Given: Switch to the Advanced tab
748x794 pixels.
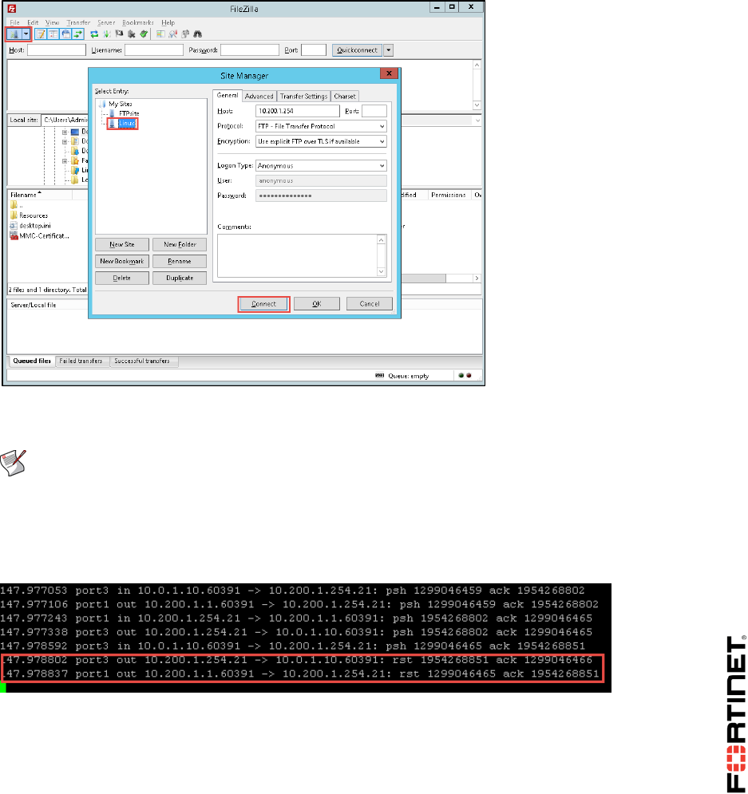Looking at the screenshot, I should [x=259, y=97].
